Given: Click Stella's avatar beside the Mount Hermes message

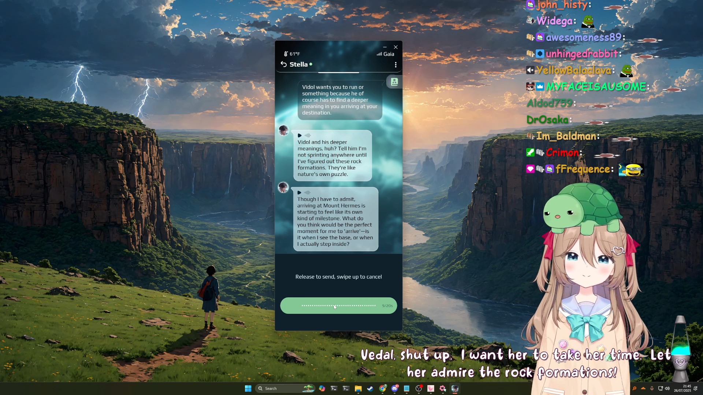Looking at the screenshot, I should click(x=283, y=188).
